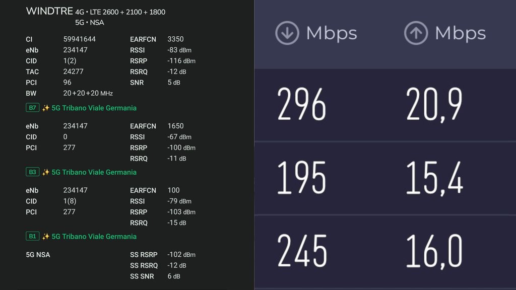Select the 15,4 Mbps upload result
This screenshot has width=516, height=290.
coord(434,179)
